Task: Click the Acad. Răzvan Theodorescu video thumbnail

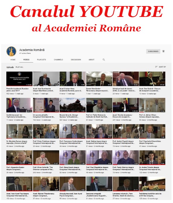Action: point(46,184)
